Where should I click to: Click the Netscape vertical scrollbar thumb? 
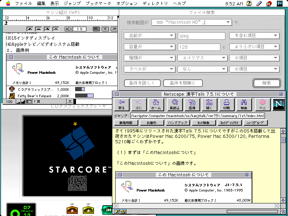[283, 140]
